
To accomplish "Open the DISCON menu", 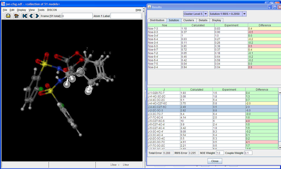I will tap(52, 10).
